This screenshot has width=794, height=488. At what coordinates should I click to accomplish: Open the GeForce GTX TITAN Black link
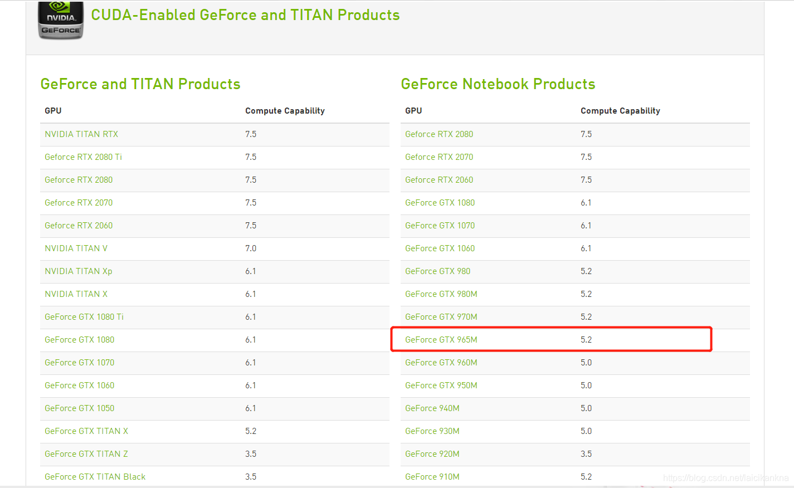pyautogui.click(x=95, y=477)
